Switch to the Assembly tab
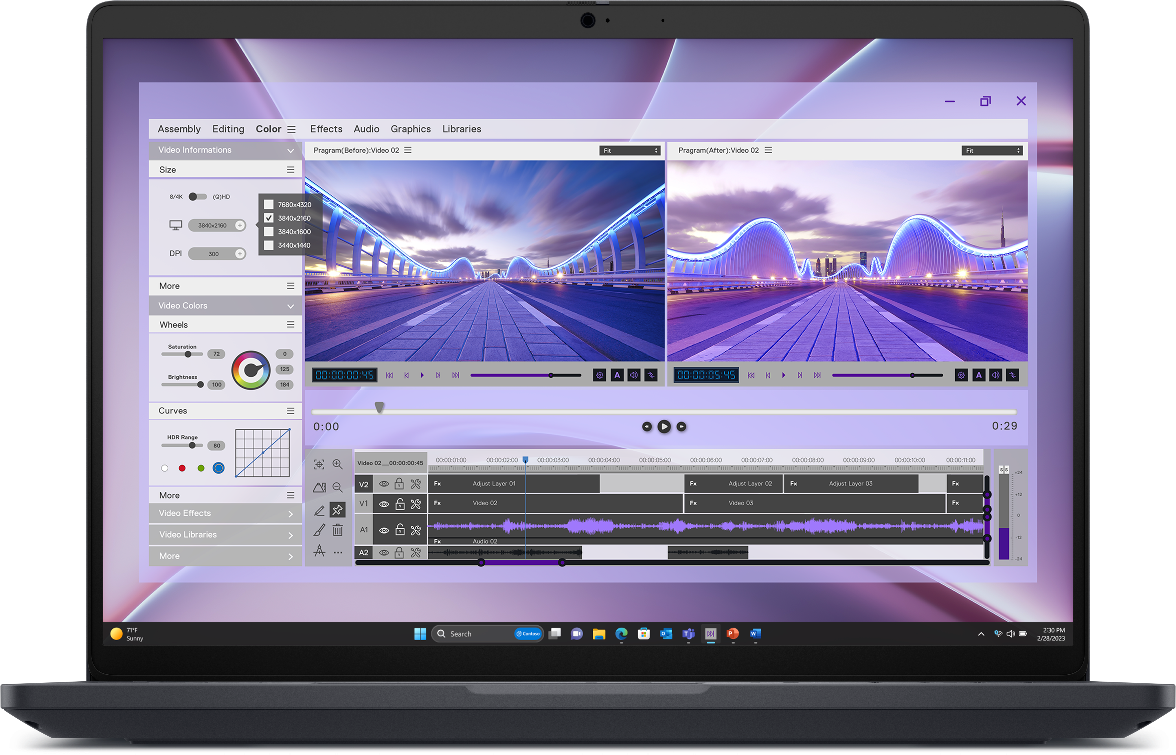This screenshot has width=1176, height=755. [179, 129]
